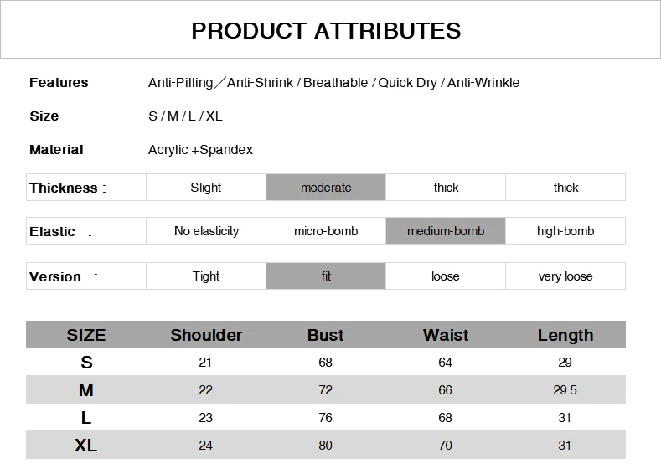The height and width of the screenshot is (474, 661).
Task: Choose the high-bomb elasticity option
Action: click(565, 231)
